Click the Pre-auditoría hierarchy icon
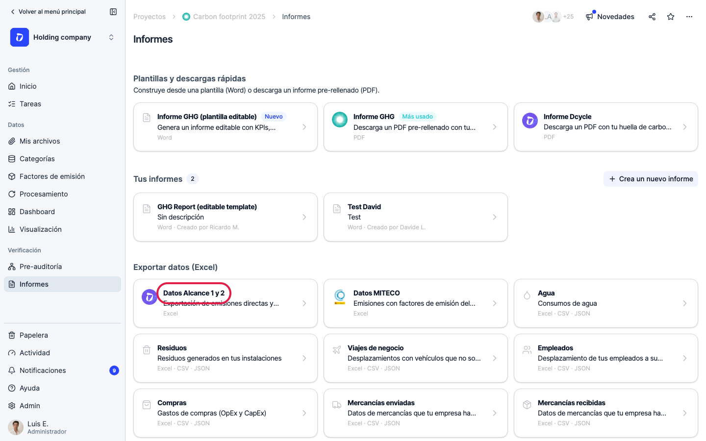This screenshot has width=706, height=441. pyautogui.click(x=12, y=267)
